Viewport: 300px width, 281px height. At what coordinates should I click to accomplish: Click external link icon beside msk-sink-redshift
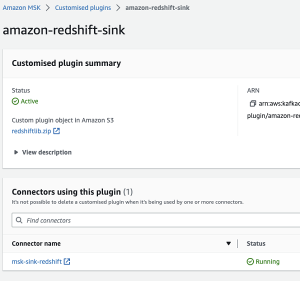point(67,261)
